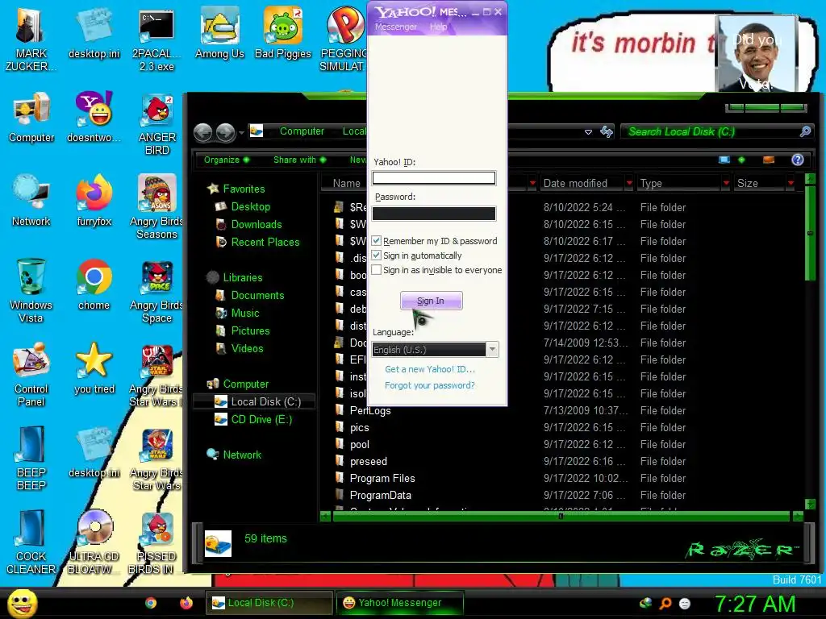Launch the chome Chrome shortcut
This screenshot has height=619, width=826.
(94, 285)
